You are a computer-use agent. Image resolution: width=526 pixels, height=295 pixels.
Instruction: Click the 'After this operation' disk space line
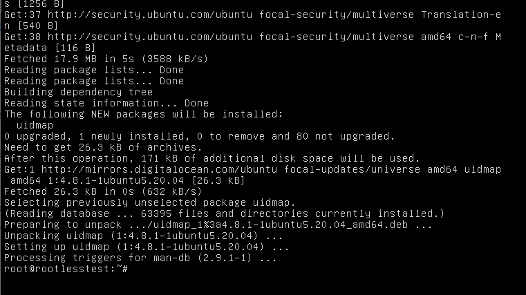pos(212,158)
